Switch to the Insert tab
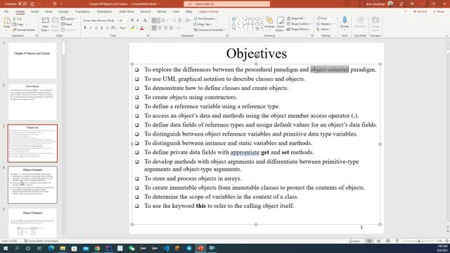The width and height of the screenshot is (450, 253). [x=34, y=12]
